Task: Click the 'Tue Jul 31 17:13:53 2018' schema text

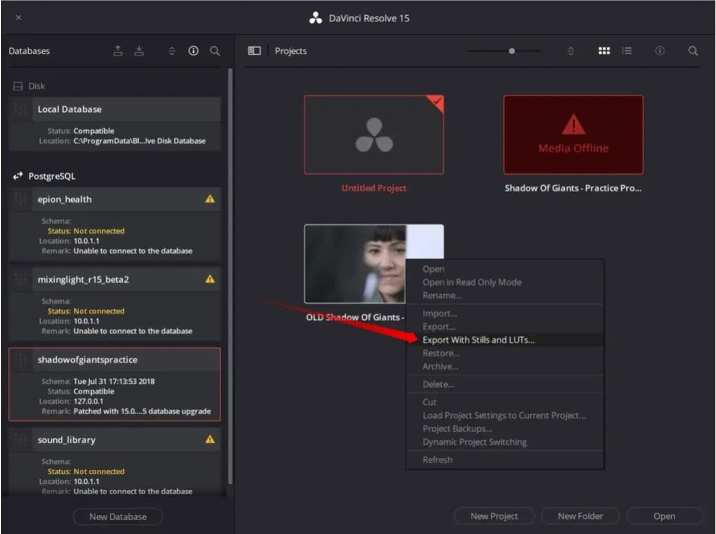Action: [x=114, y=381]
